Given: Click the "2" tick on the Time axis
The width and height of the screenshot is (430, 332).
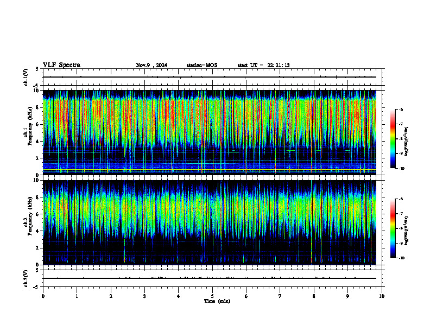Looking at the screenshot, I should (x=111, y=296).
